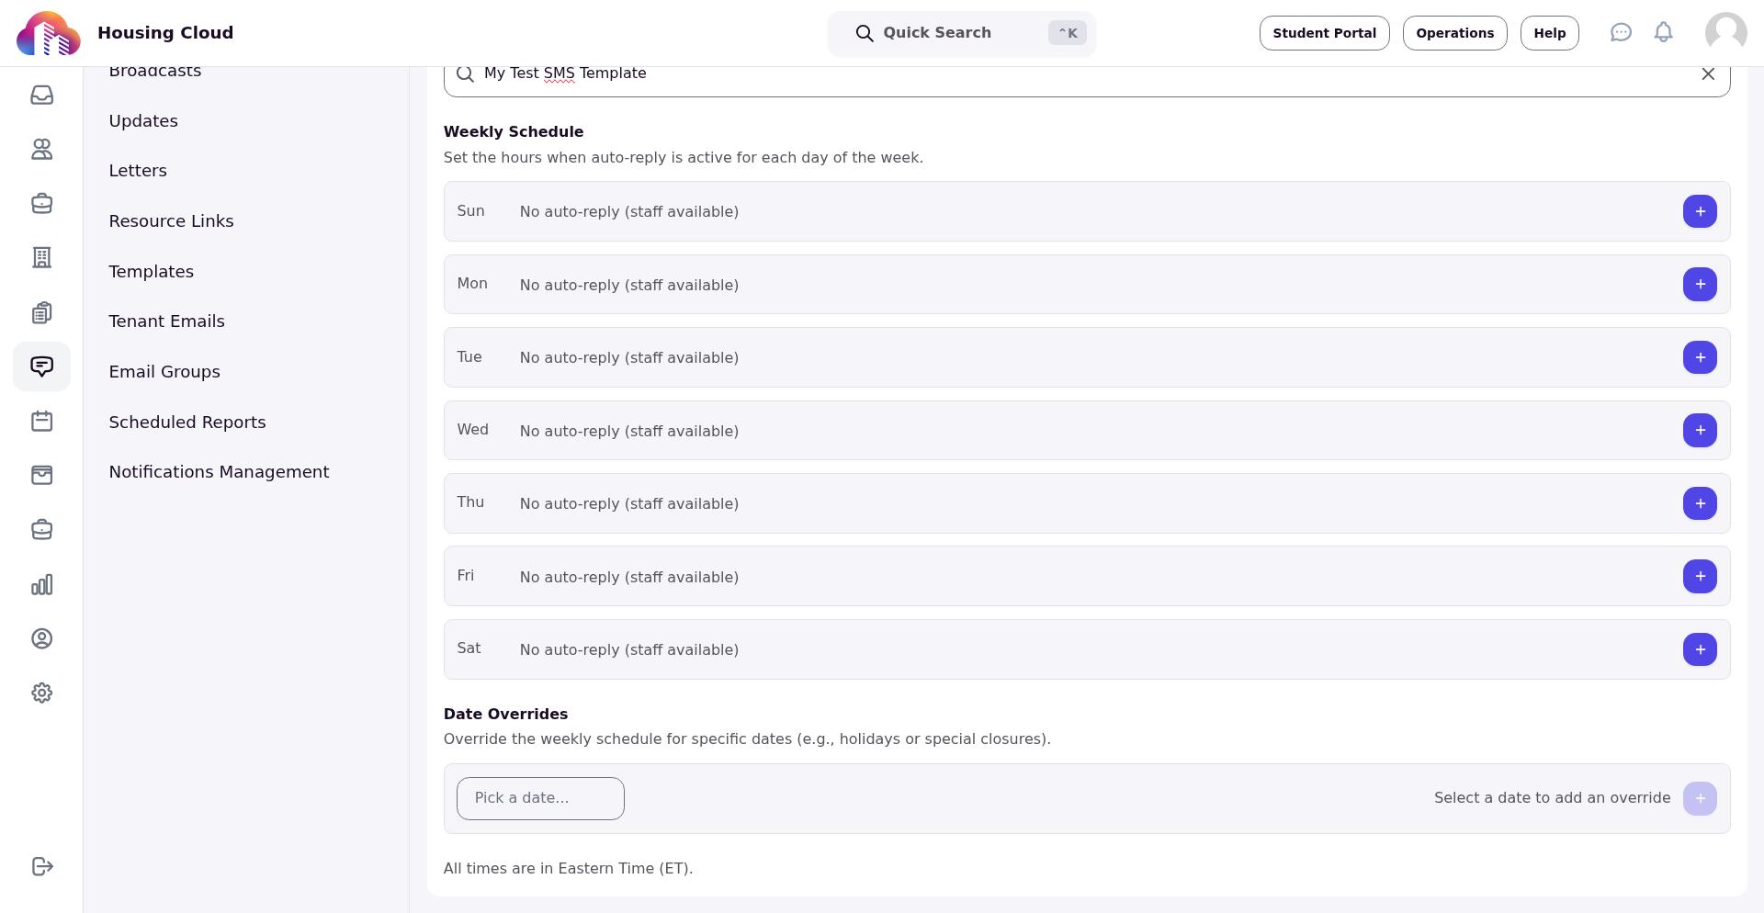Open the bar chart reports icon
The width and height of the screenshot is (1764, 913).
click(41, 585)
